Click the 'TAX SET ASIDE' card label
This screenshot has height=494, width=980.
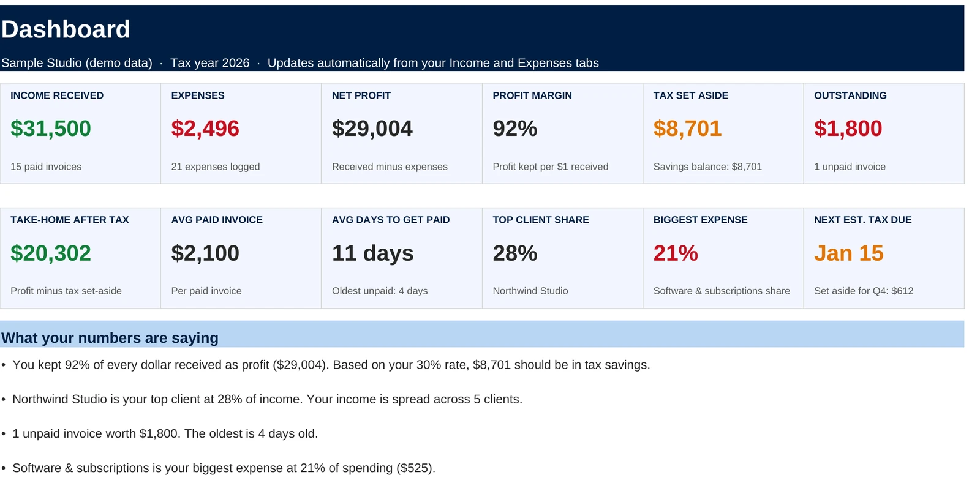tap(691, 95)
